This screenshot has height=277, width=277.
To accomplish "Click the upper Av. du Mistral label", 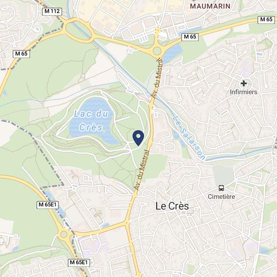I will 158,78.
